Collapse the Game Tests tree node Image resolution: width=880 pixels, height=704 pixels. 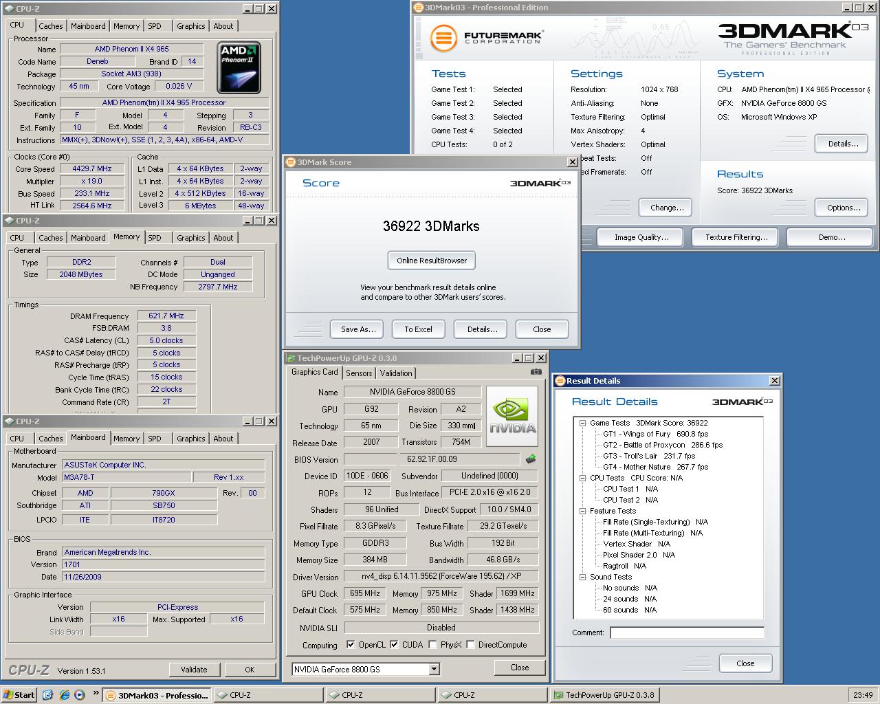pos(582,423)
